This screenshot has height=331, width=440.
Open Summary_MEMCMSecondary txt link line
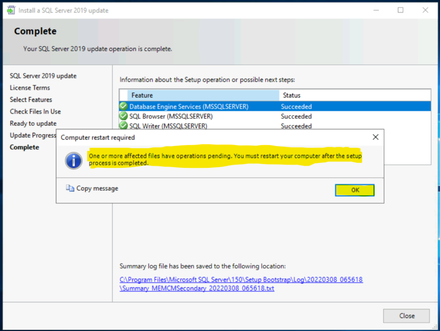pos(197,288)
